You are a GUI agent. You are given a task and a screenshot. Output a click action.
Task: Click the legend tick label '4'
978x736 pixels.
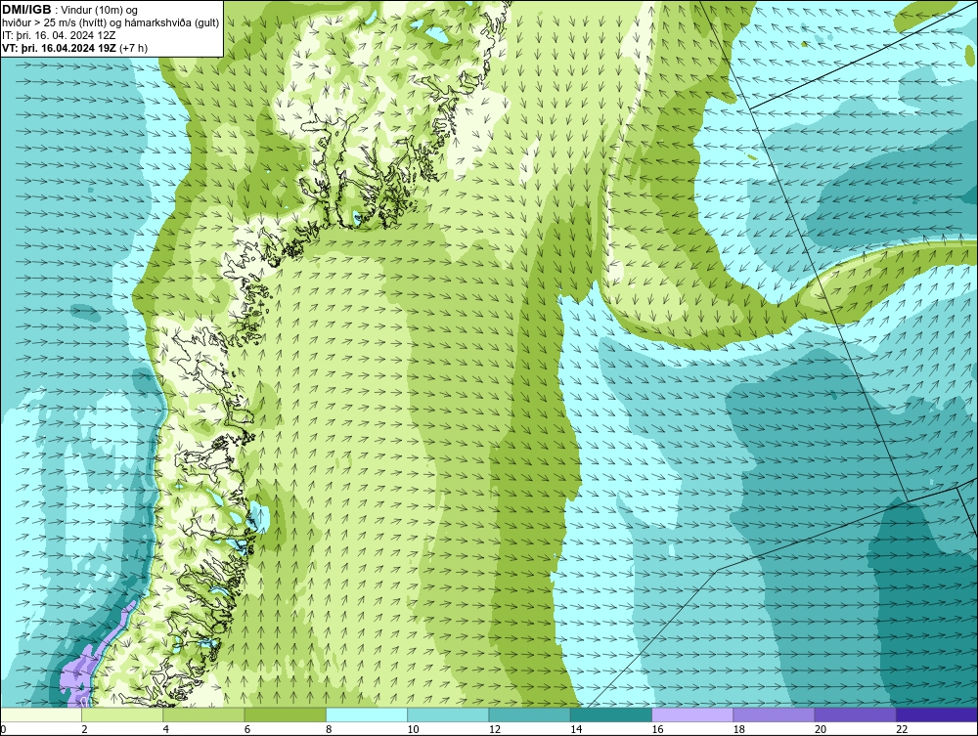pos(166,729)
